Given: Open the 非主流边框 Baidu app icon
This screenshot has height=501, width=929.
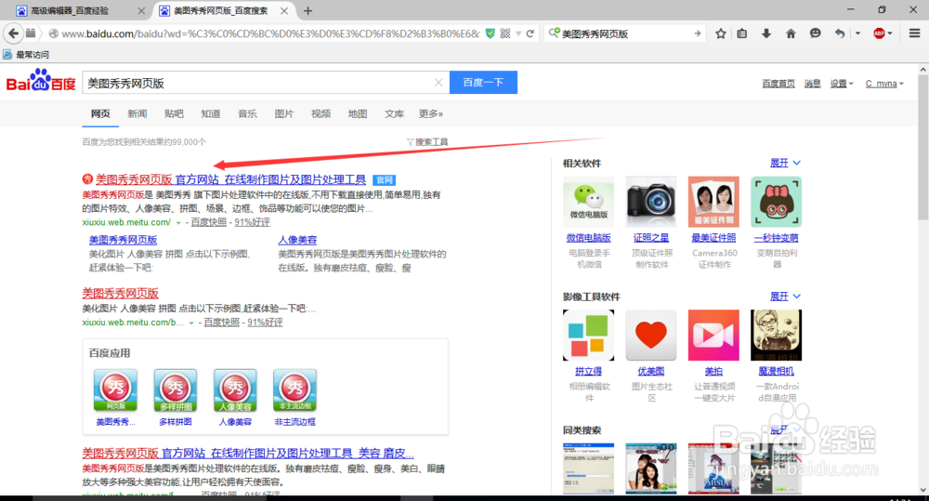Looking at the screenshot, I should [x=295, y=389].
